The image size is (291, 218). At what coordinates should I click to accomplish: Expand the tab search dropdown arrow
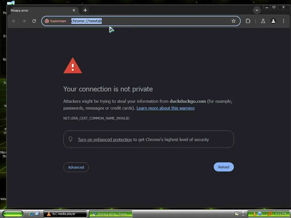(x=257, y=10)
